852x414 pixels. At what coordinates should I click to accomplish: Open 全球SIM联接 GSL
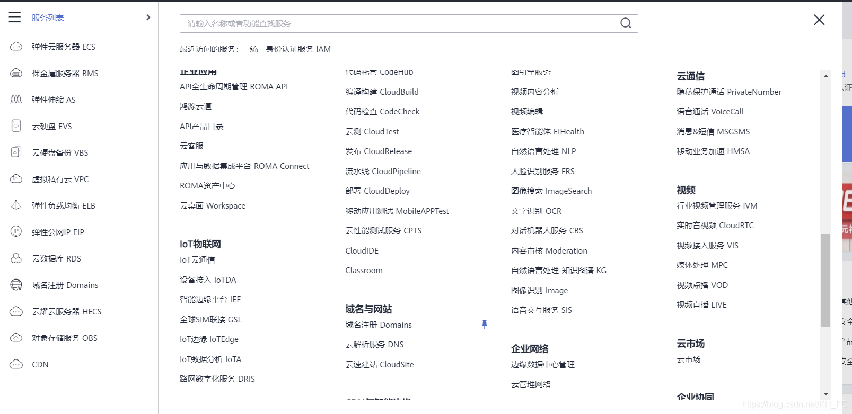click(x=210, y=319)
